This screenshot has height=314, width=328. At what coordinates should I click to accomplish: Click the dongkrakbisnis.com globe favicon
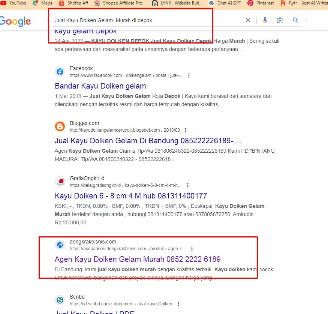pyautogui.click(x=60, y=245)
